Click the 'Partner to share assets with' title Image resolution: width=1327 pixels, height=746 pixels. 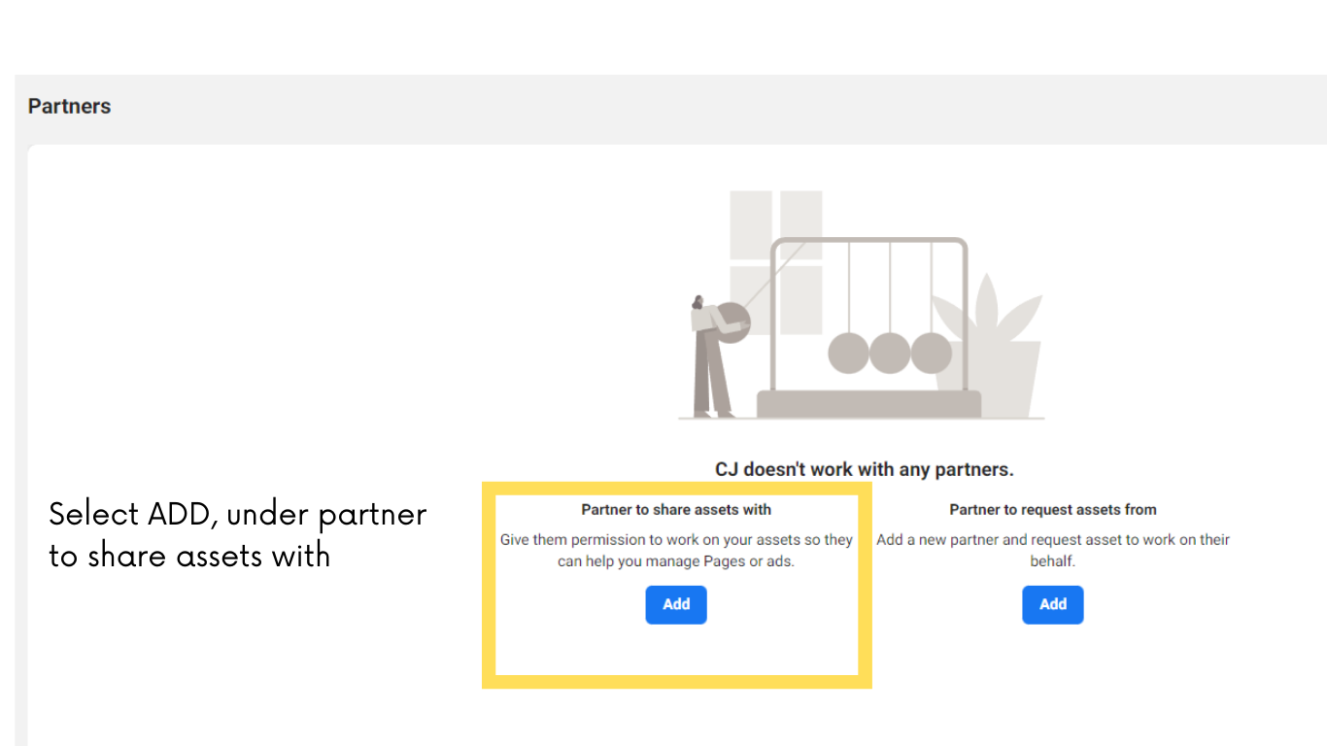(x=676, y=509)
